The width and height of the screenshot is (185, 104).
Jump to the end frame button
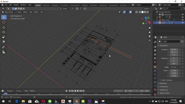[83, 91]
